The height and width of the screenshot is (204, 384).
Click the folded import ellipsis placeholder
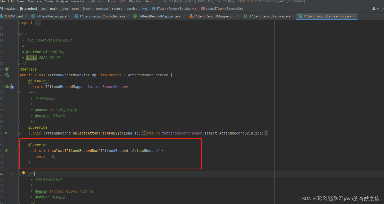[38, 23]
